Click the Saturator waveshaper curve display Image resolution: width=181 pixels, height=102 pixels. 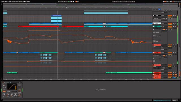tap(11, 87)
